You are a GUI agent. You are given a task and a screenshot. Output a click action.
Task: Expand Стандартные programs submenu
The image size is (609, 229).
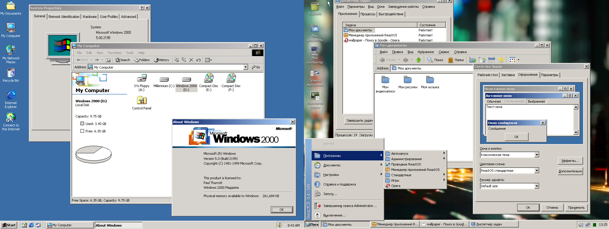tap(415, 175)
